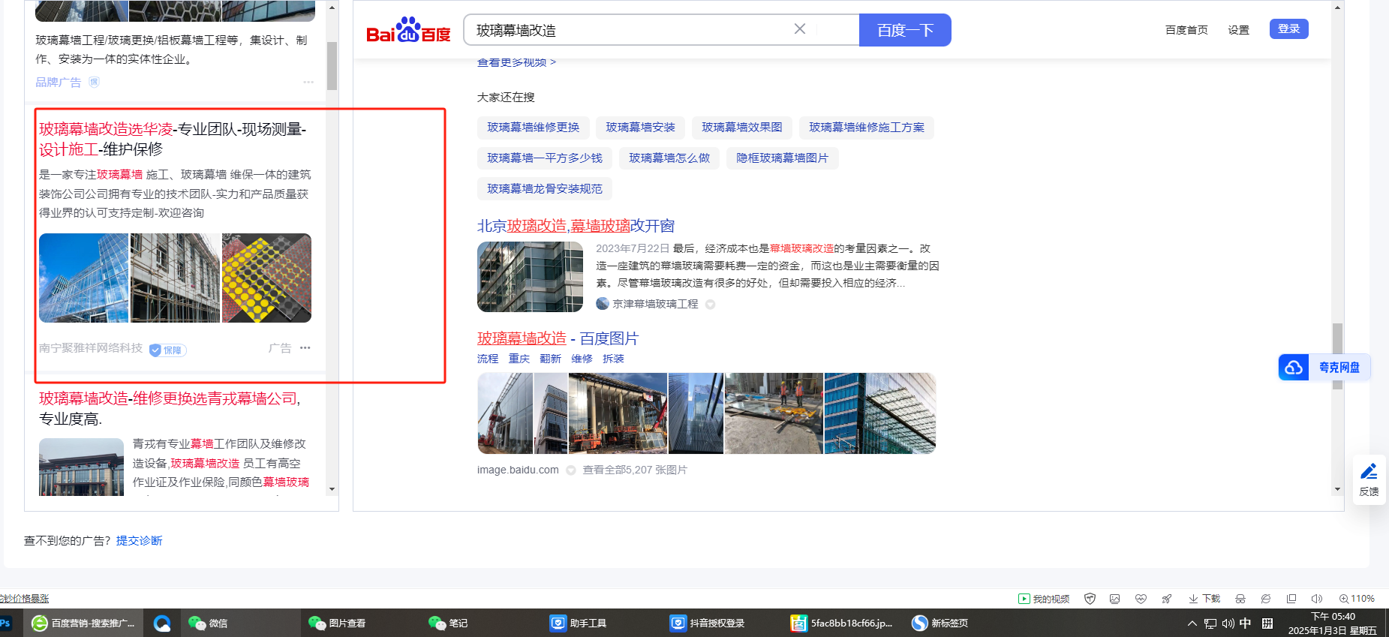Viewport: 1389px width, 637px height.
Task: Open the 110% page zoom control
Action: tap(1357, 599)
